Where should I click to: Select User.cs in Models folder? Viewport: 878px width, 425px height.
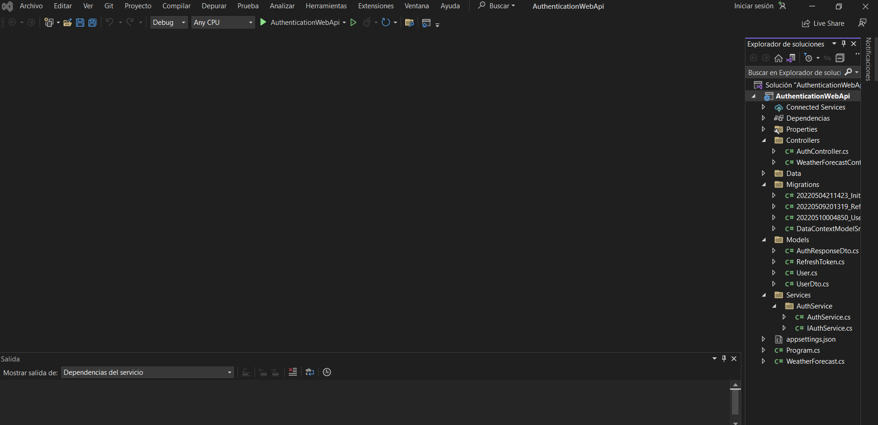coord(807,273)
